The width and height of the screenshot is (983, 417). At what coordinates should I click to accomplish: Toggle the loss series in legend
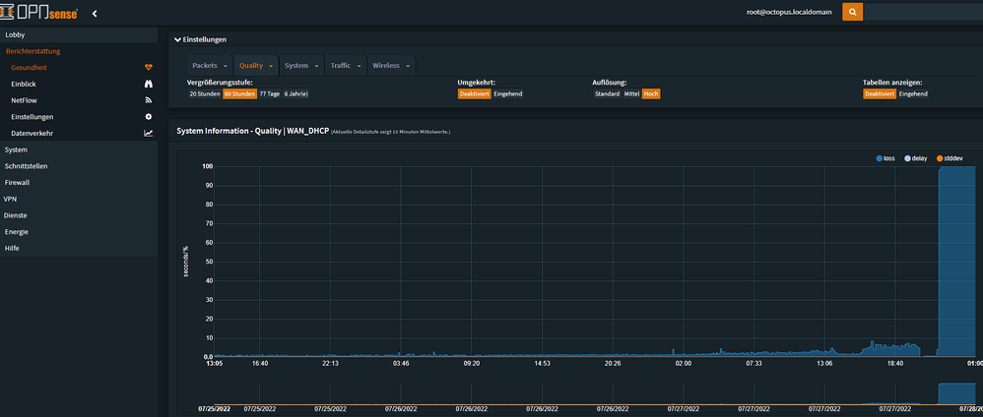[885, 158]
